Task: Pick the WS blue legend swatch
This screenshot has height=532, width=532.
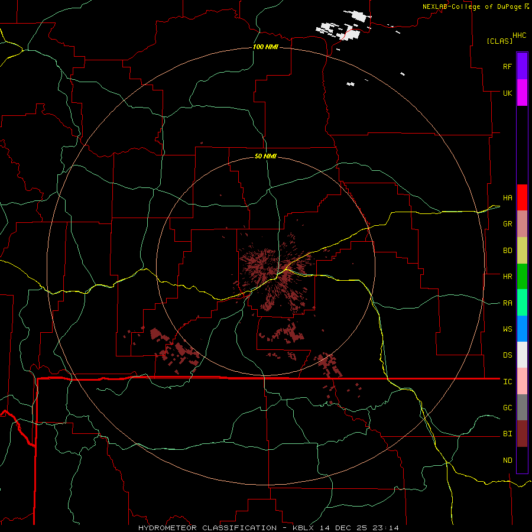Action: (x=522, y=329)
